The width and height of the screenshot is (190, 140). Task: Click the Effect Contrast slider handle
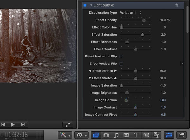(136, 49)
